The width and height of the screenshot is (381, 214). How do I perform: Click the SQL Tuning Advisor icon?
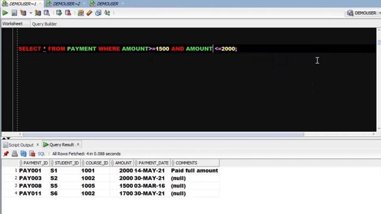[46, 13]
